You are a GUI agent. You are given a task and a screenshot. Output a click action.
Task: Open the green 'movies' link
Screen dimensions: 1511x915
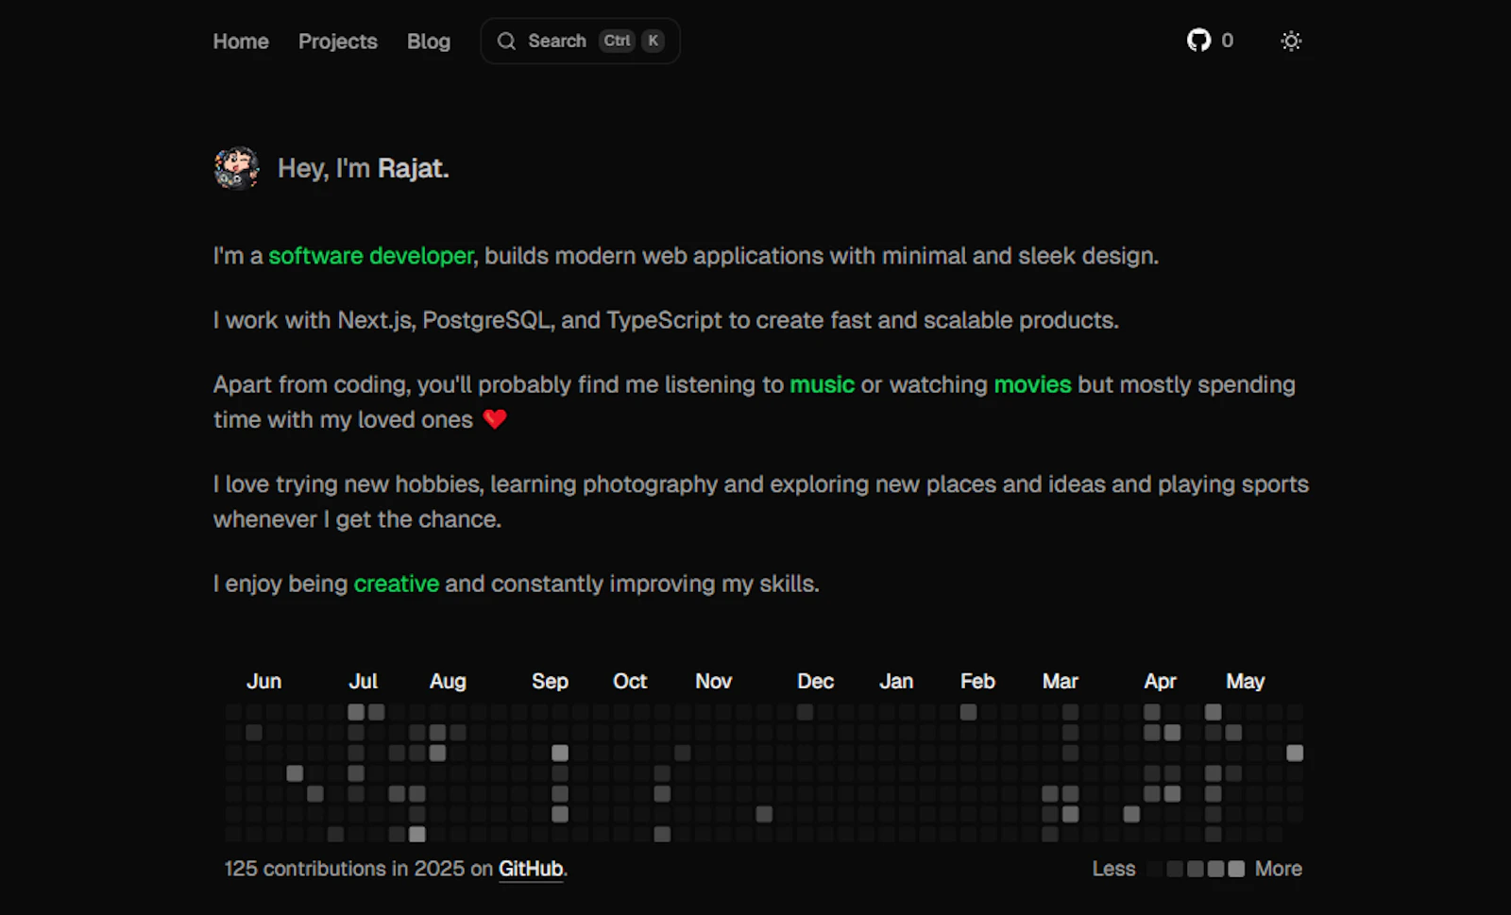(1032, 384)
